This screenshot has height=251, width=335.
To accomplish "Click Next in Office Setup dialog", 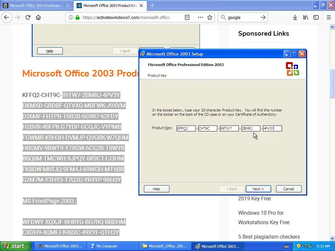I will click(x=258, y=189).
